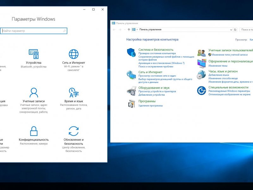Screen dimensions: 253x190
Task: Select the Конфиденциальность tile label
Action: (34, 140)
